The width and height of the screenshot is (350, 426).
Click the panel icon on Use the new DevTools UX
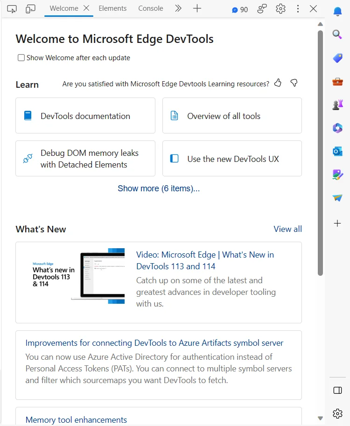click(174, 158)
